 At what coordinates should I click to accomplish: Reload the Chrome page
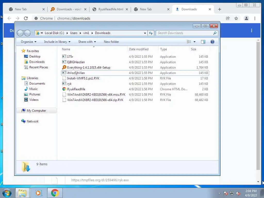tap(26, 18)
